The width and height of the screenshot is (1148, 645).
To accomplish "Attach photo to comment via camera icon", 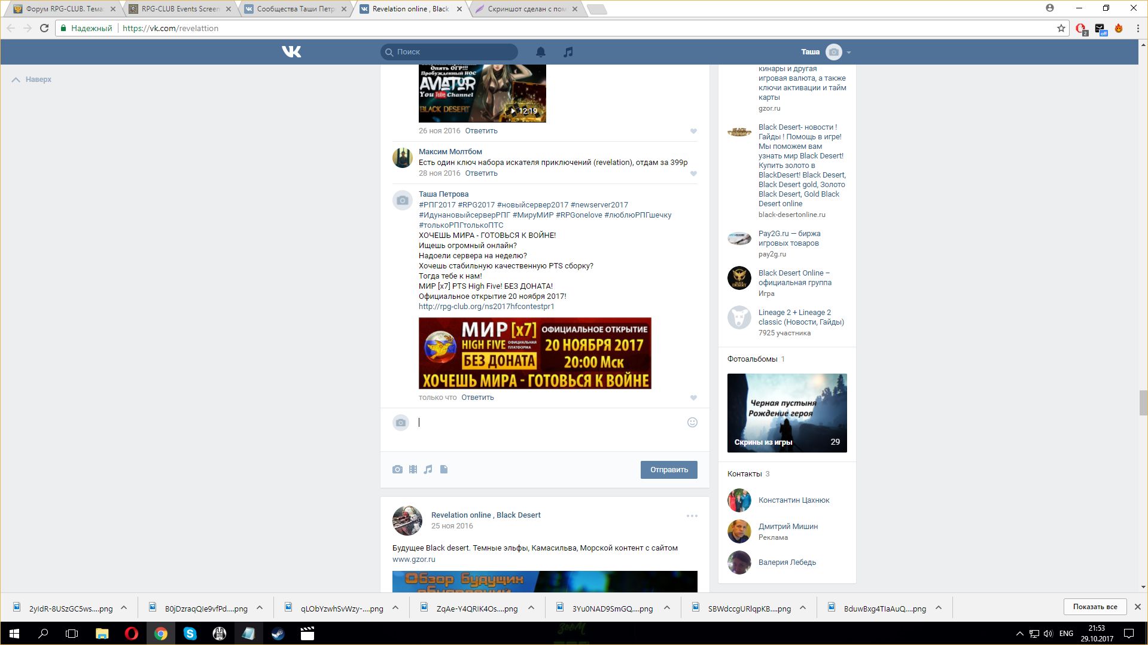I will coord(397,469).
